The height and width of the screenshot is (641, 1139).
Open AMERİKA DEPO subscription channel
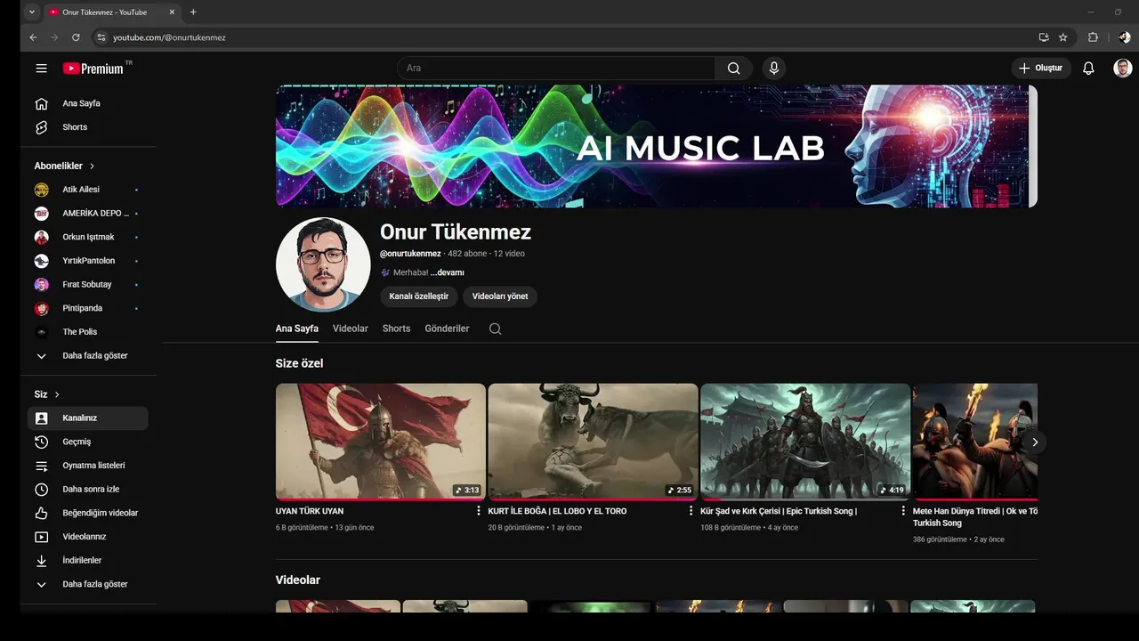87,214
